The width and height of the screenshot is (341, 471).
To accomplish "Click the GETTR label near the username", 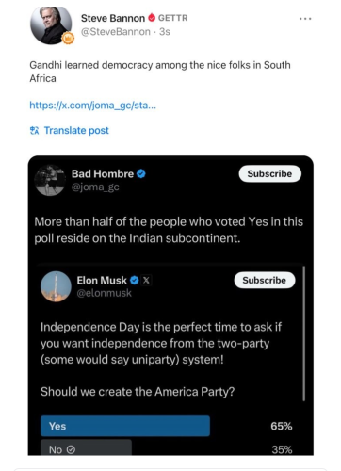I will (173, 18).
